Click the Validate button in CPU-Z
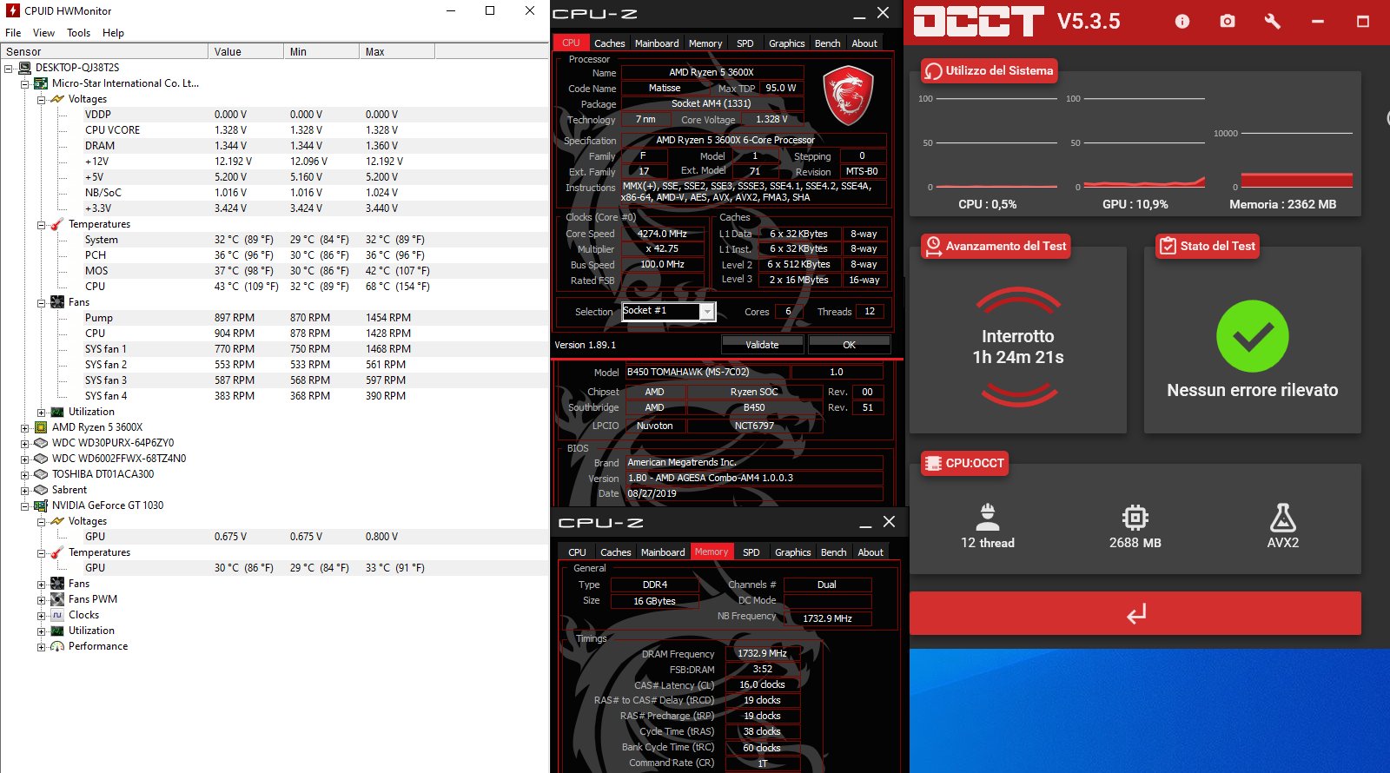Screen dimensions: 1390x773 tap(762, 345)
